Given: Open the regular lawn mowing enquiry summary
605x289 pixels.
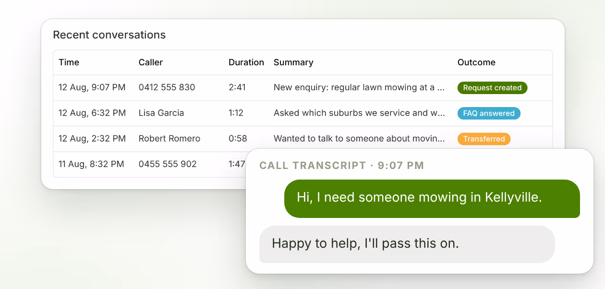Looking at the screenshot, I should coord(360,88).
